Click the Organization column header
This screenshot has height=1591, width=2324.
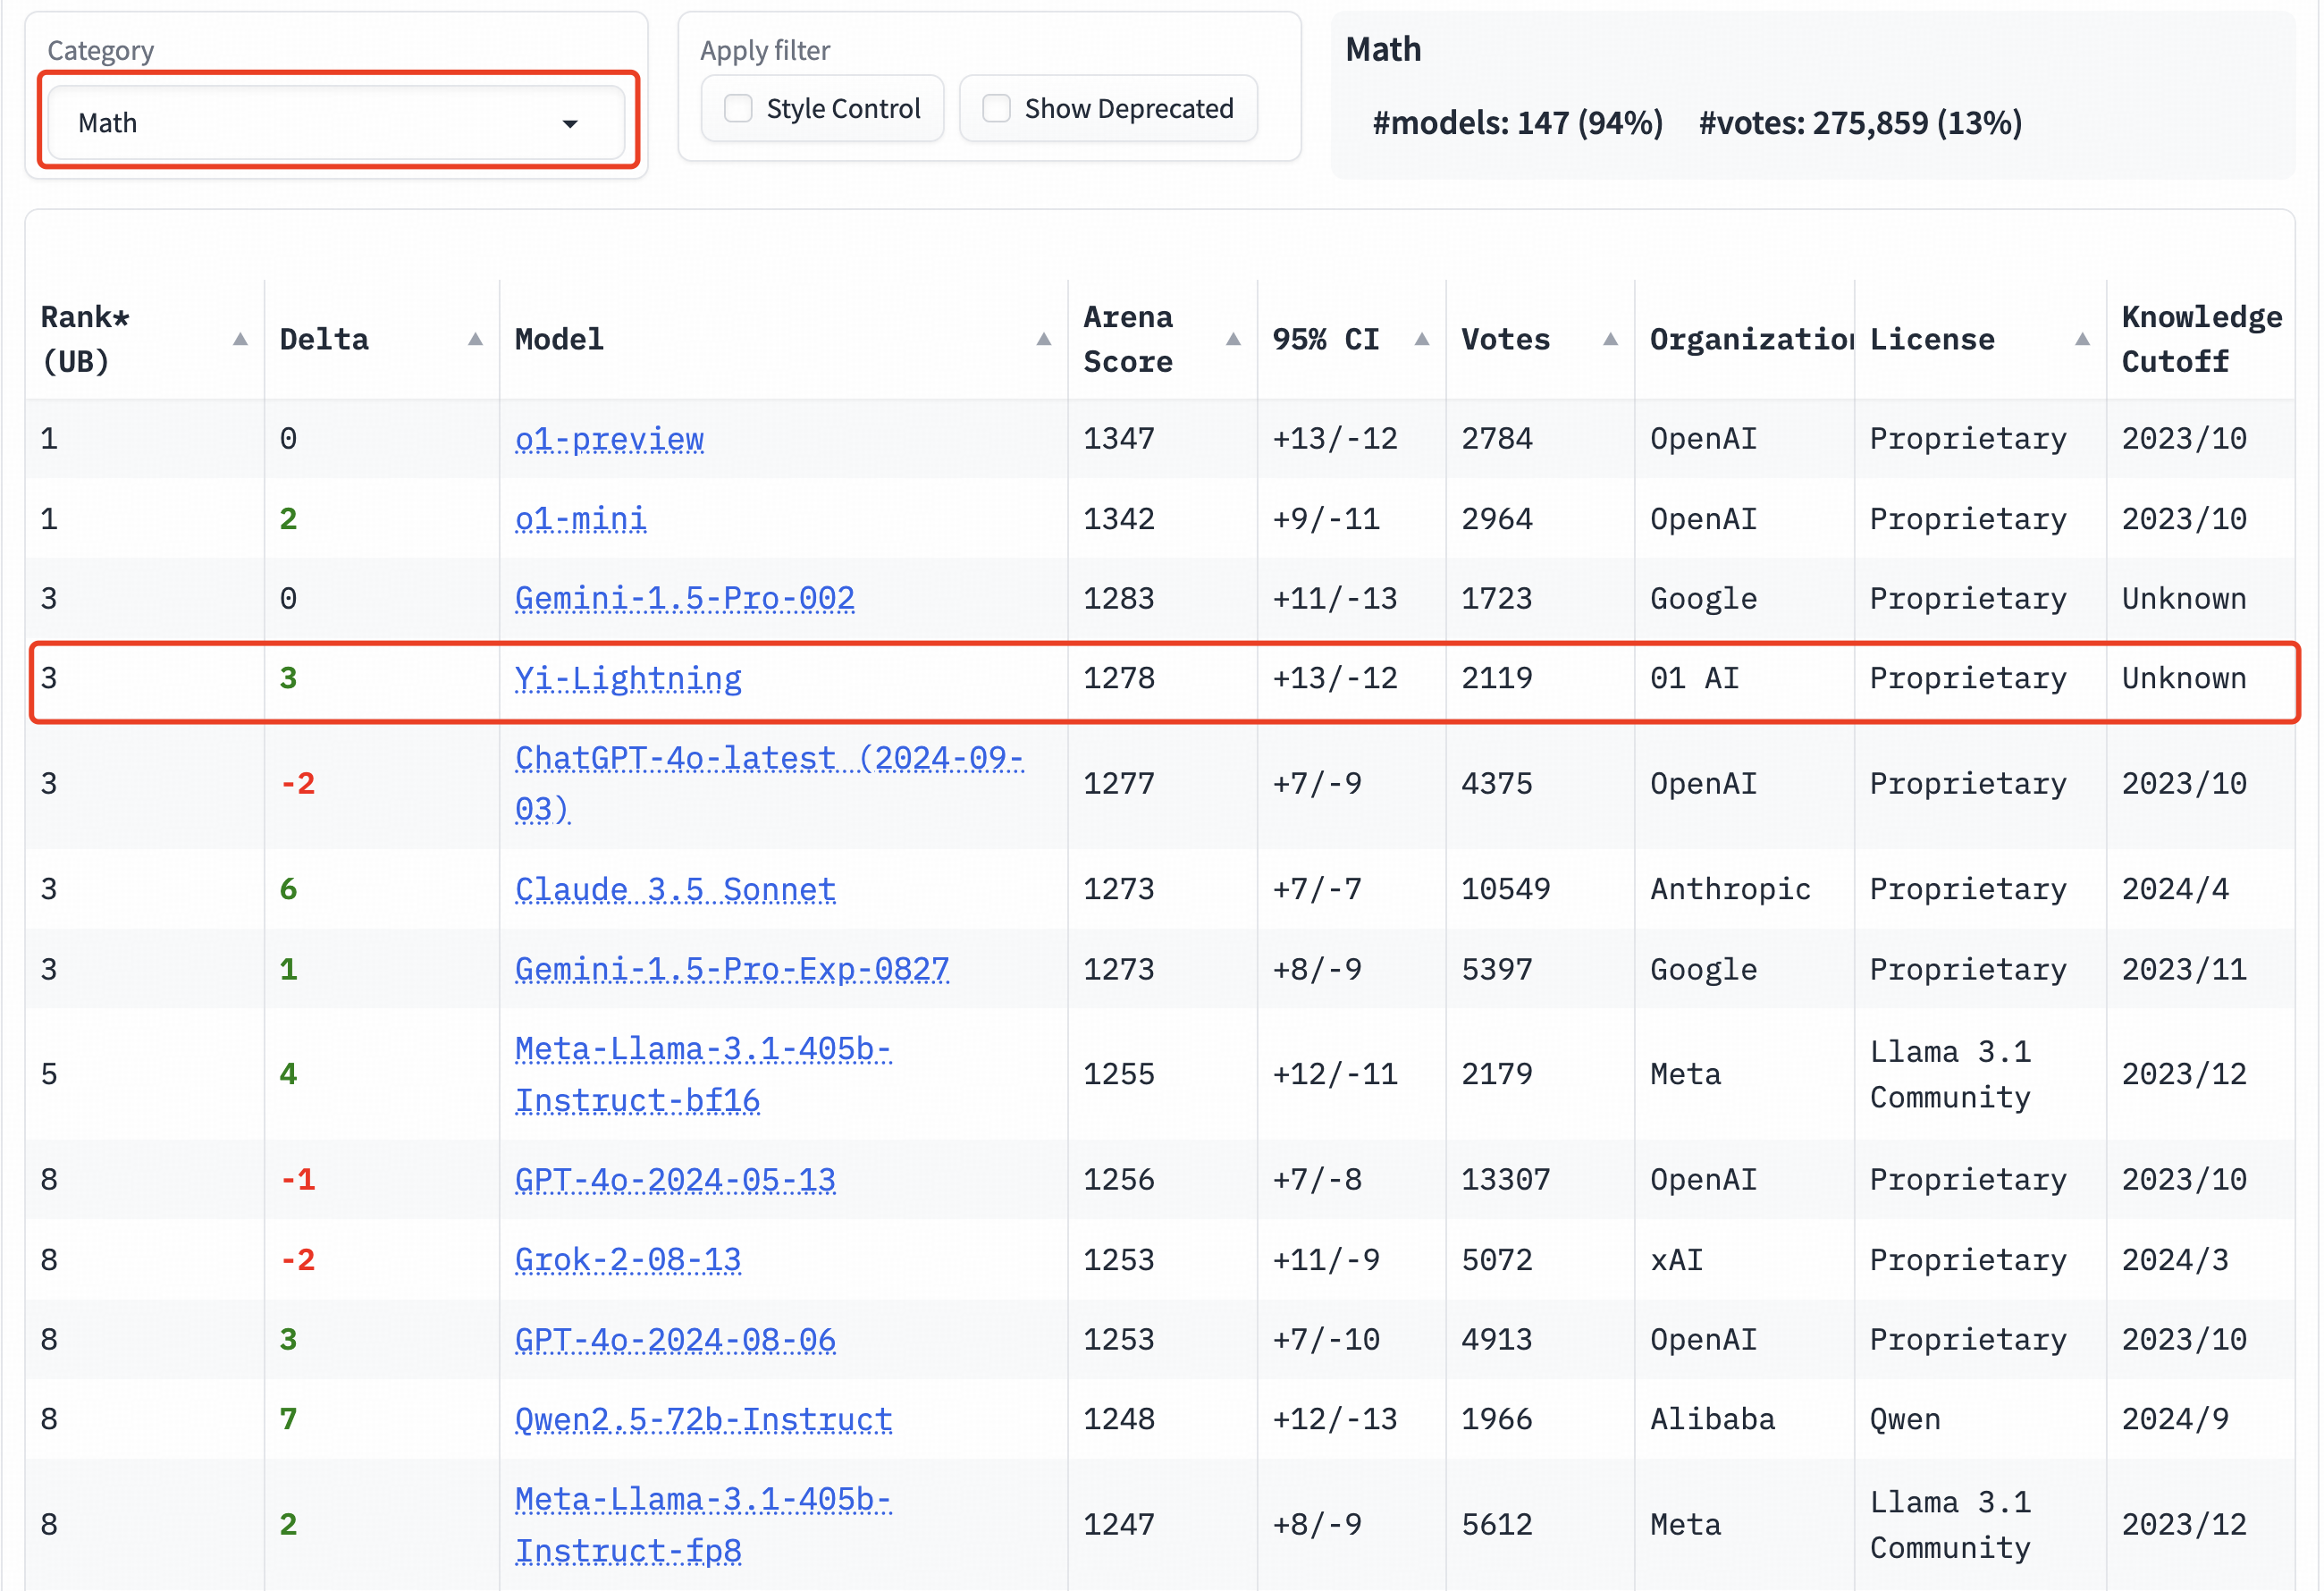pos(1750,340)
